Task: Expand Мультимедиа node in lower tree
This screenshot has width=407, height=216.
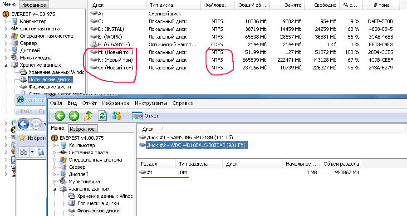Action: click(55, 182)
